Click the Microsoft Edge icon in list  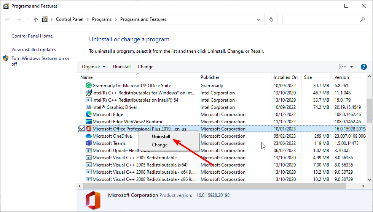coord(88,114)
